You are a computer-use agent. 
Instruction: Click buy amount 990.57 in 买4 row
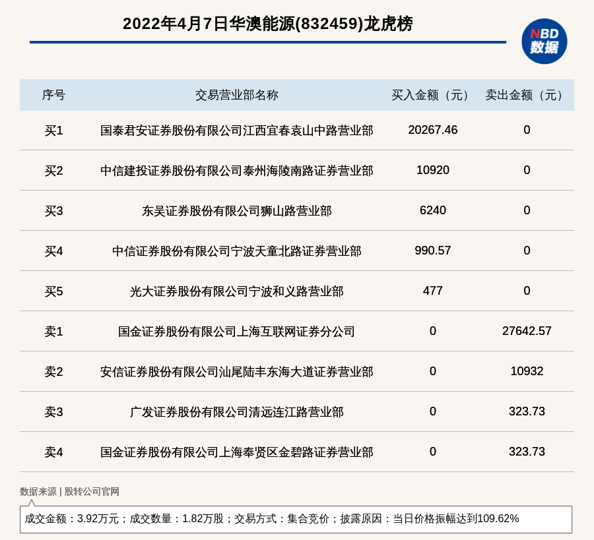(x=432, y=251)
